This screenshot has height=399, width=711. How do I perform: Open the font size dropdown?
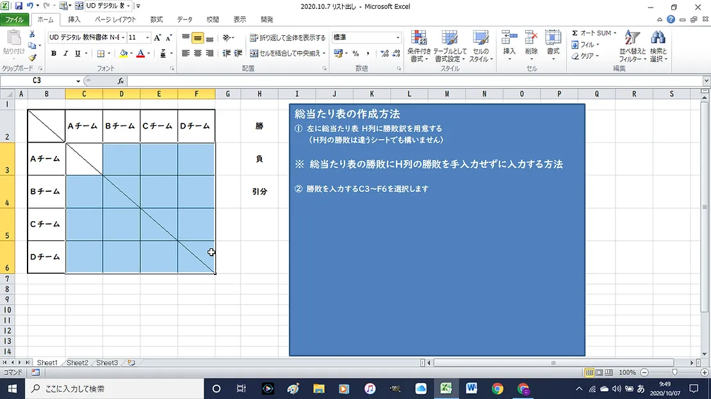tap(148, 38)
